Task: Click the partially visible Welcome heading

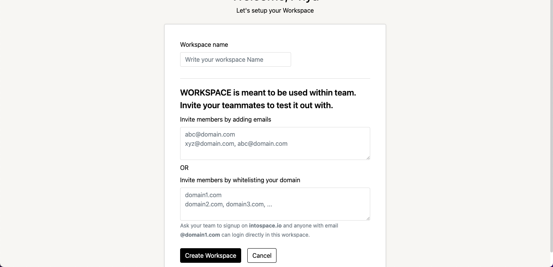Action: click(x=276, y=1)
